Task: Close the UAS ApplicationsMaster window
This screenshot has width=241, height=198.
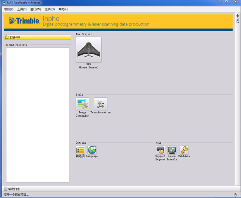Action: tap(235, 2)
